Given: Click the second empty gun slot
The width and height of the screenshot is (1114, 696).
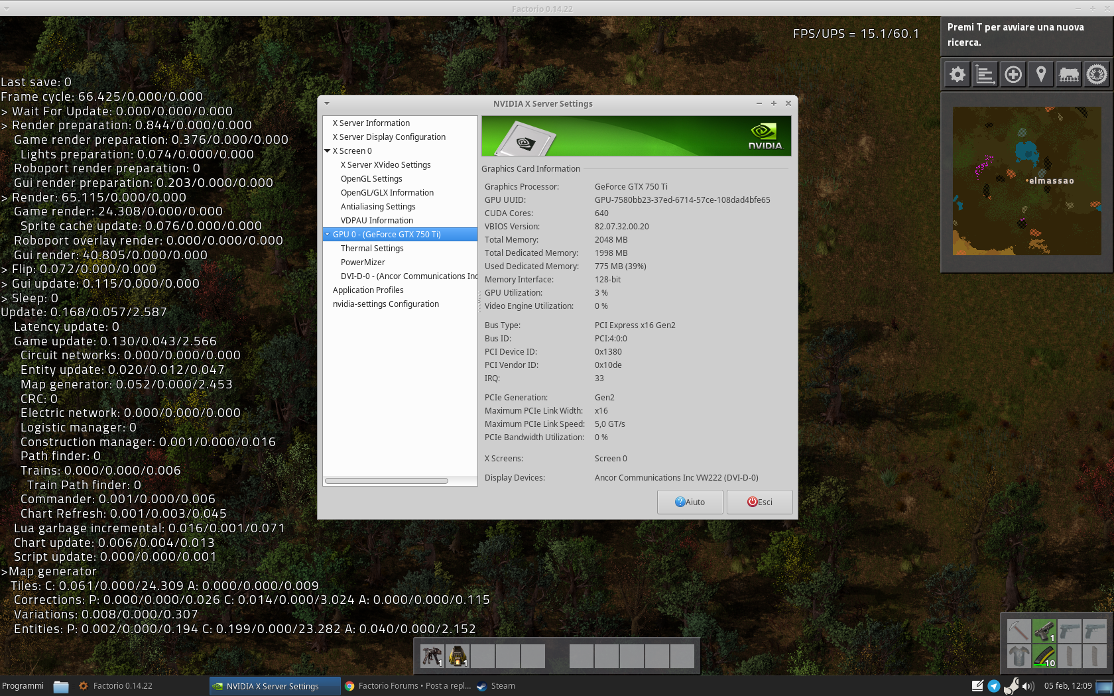Looking at the screenshot, I should point(1070,630).
